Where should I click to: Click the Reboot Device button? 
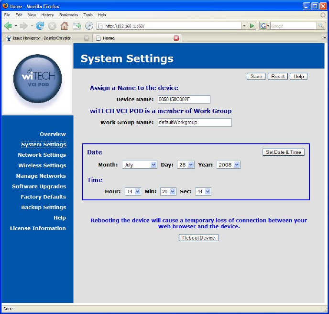coord(198,238)
